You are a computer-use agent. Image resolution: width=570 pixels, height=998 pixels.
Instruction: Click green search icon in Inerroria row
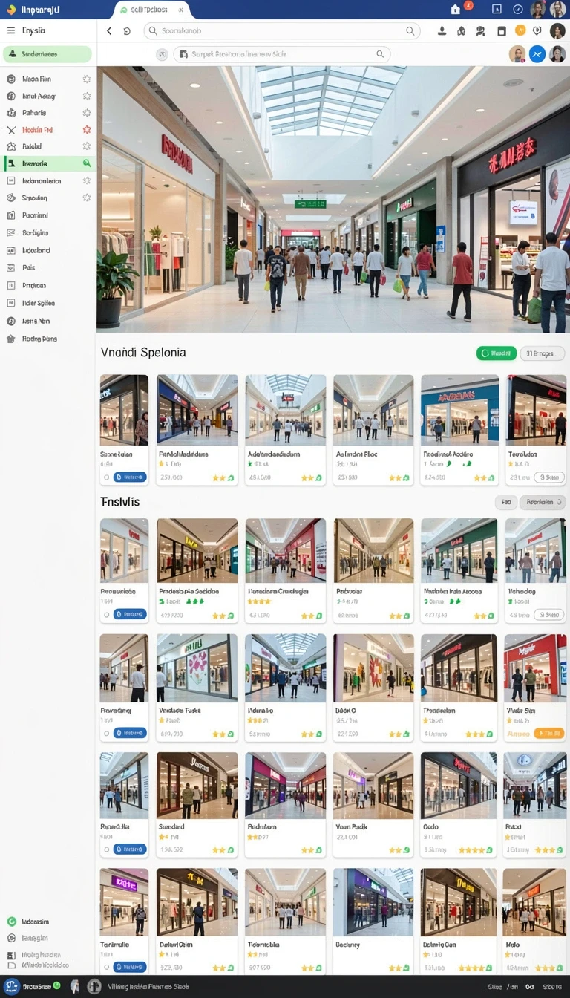click(87, 163)
